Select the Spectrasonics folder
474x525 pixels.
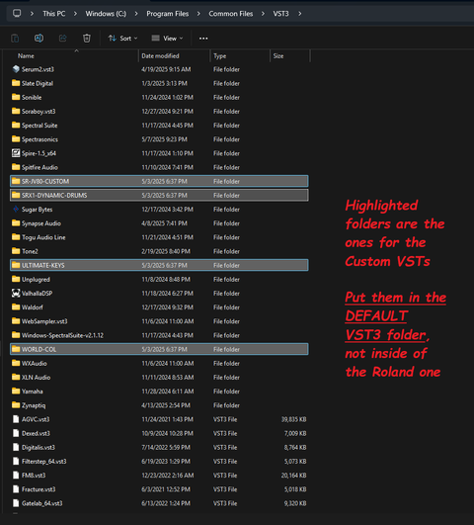[39, 139]
